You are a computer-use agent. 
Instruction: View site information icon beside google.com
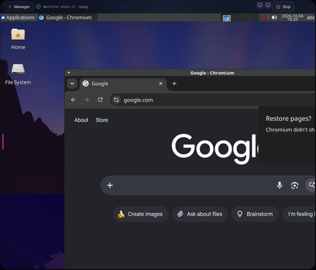click(x=116, y=100)
